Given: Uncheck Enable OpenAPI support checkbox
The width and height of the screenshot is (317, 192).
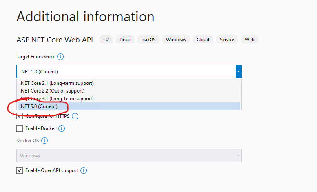Looking at the screenshot, I should click(20, 170).
